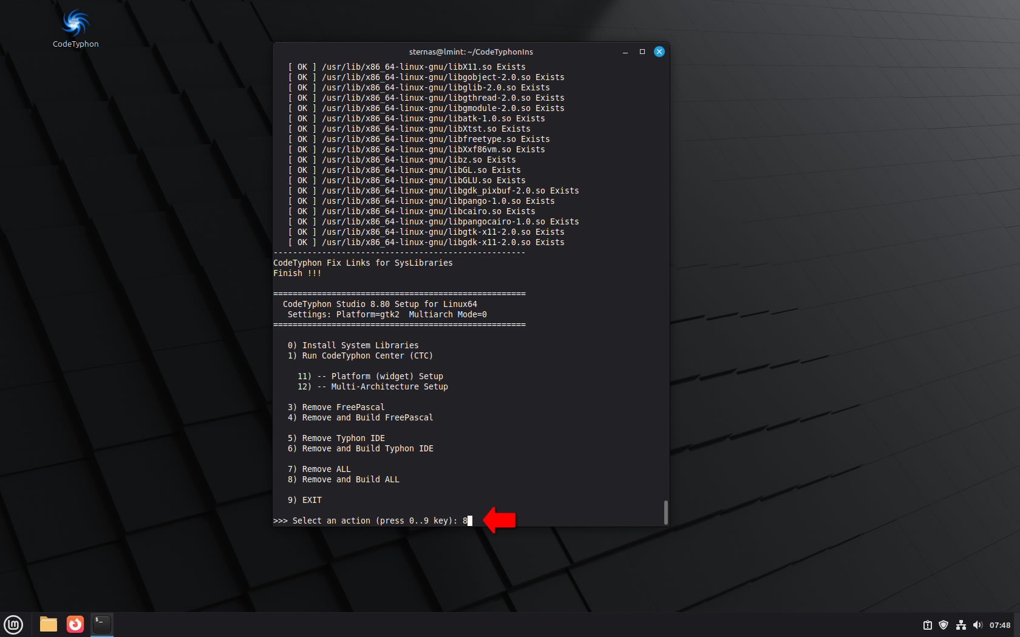Screen dimensions: 1020x637
Task: Click the libXtst.so Exists line
Action: coord(409,129)
